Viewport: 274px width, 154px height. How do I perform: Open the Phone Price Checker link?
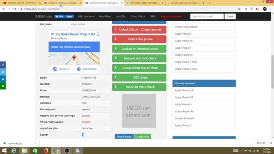pos(186,27)
